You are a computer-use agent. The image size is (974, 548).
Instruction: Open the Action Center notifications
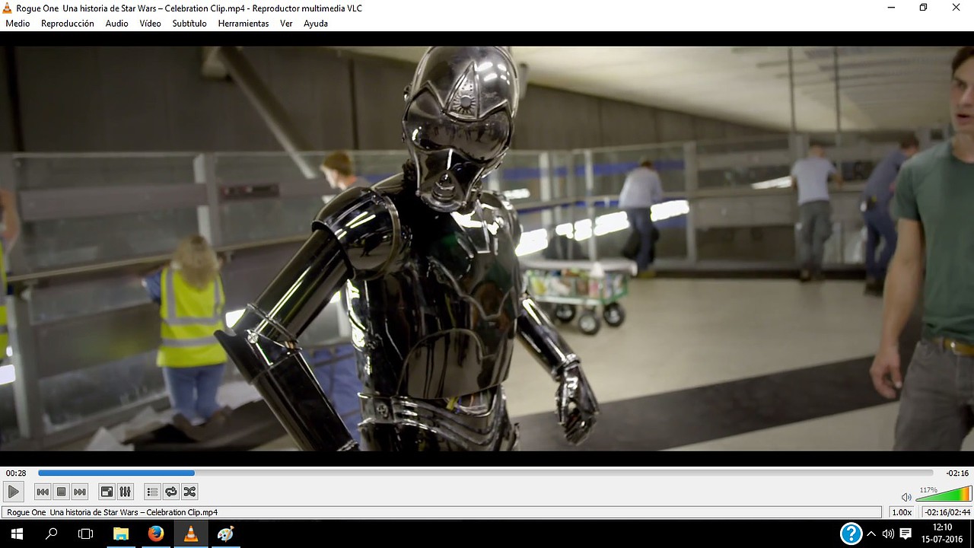click(906, 534)
